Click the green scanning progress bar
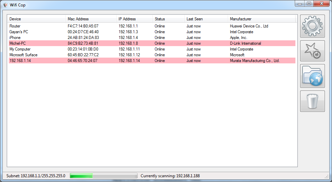Viewport: 332px width, 182px height. coord(104,176)
